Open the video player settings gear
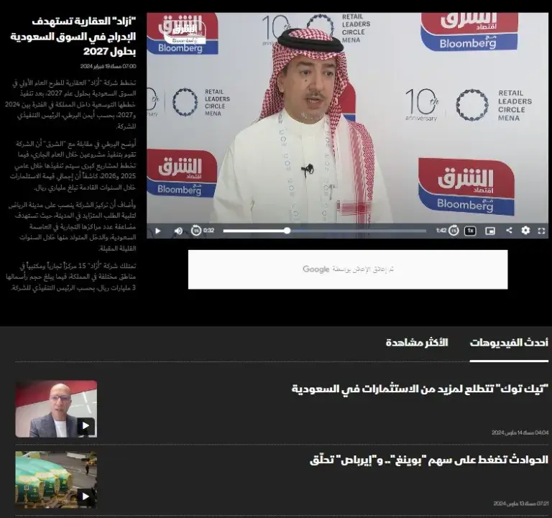Viewport: 552px width, 518px height. (x=525, y=231)
